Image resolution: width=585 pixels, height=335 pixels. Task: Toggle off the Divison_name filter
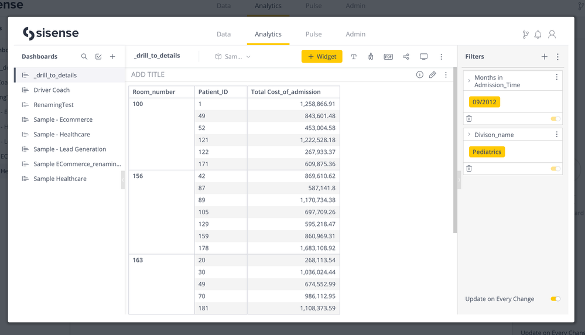click(x=555, y=169)
